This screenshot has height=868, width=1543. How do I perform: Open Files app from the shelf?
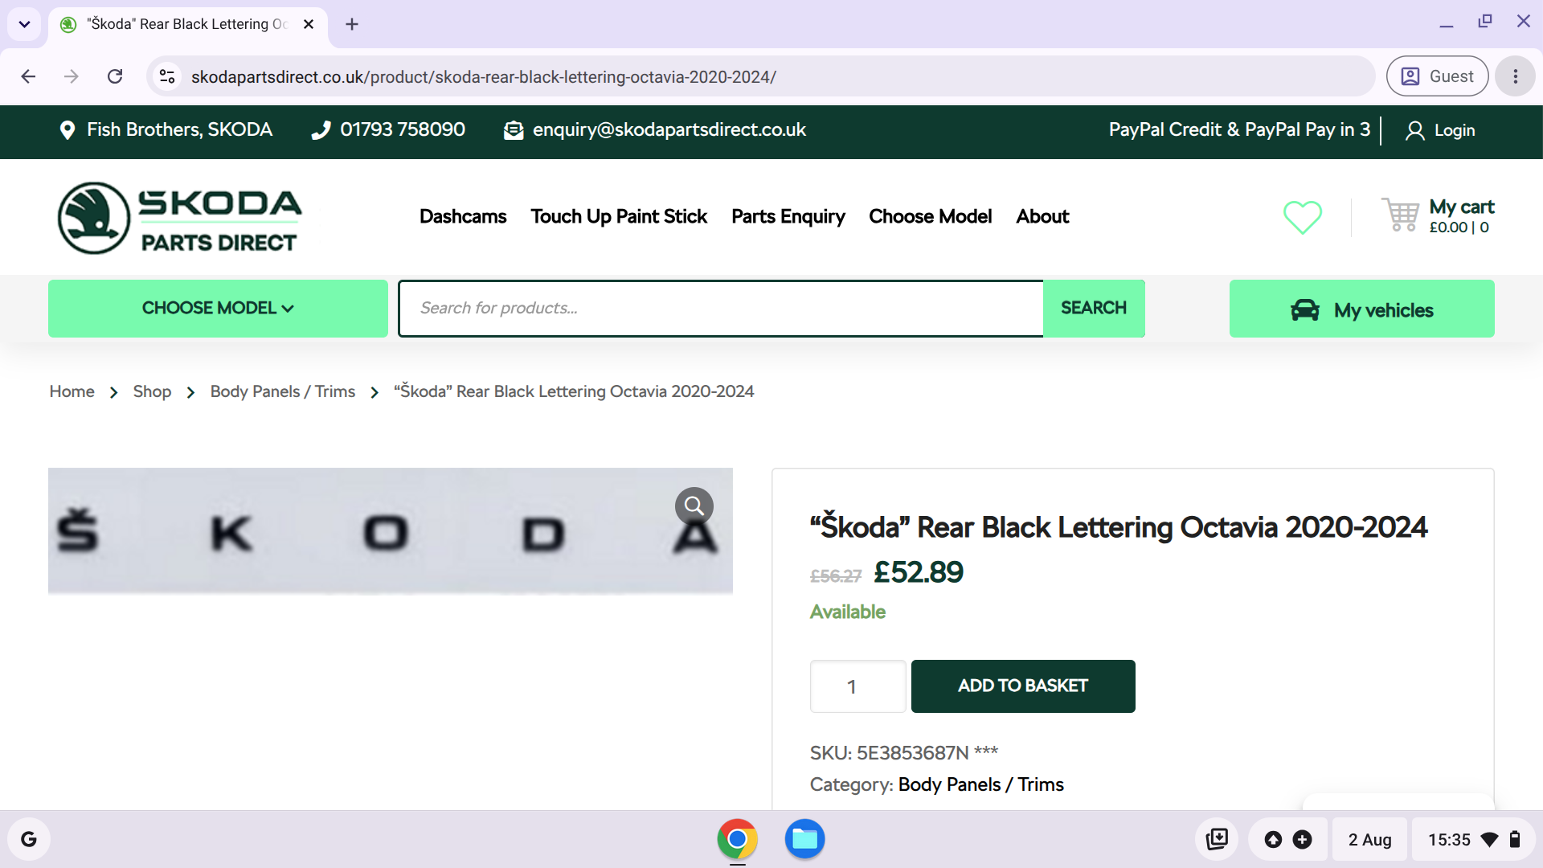804,839
